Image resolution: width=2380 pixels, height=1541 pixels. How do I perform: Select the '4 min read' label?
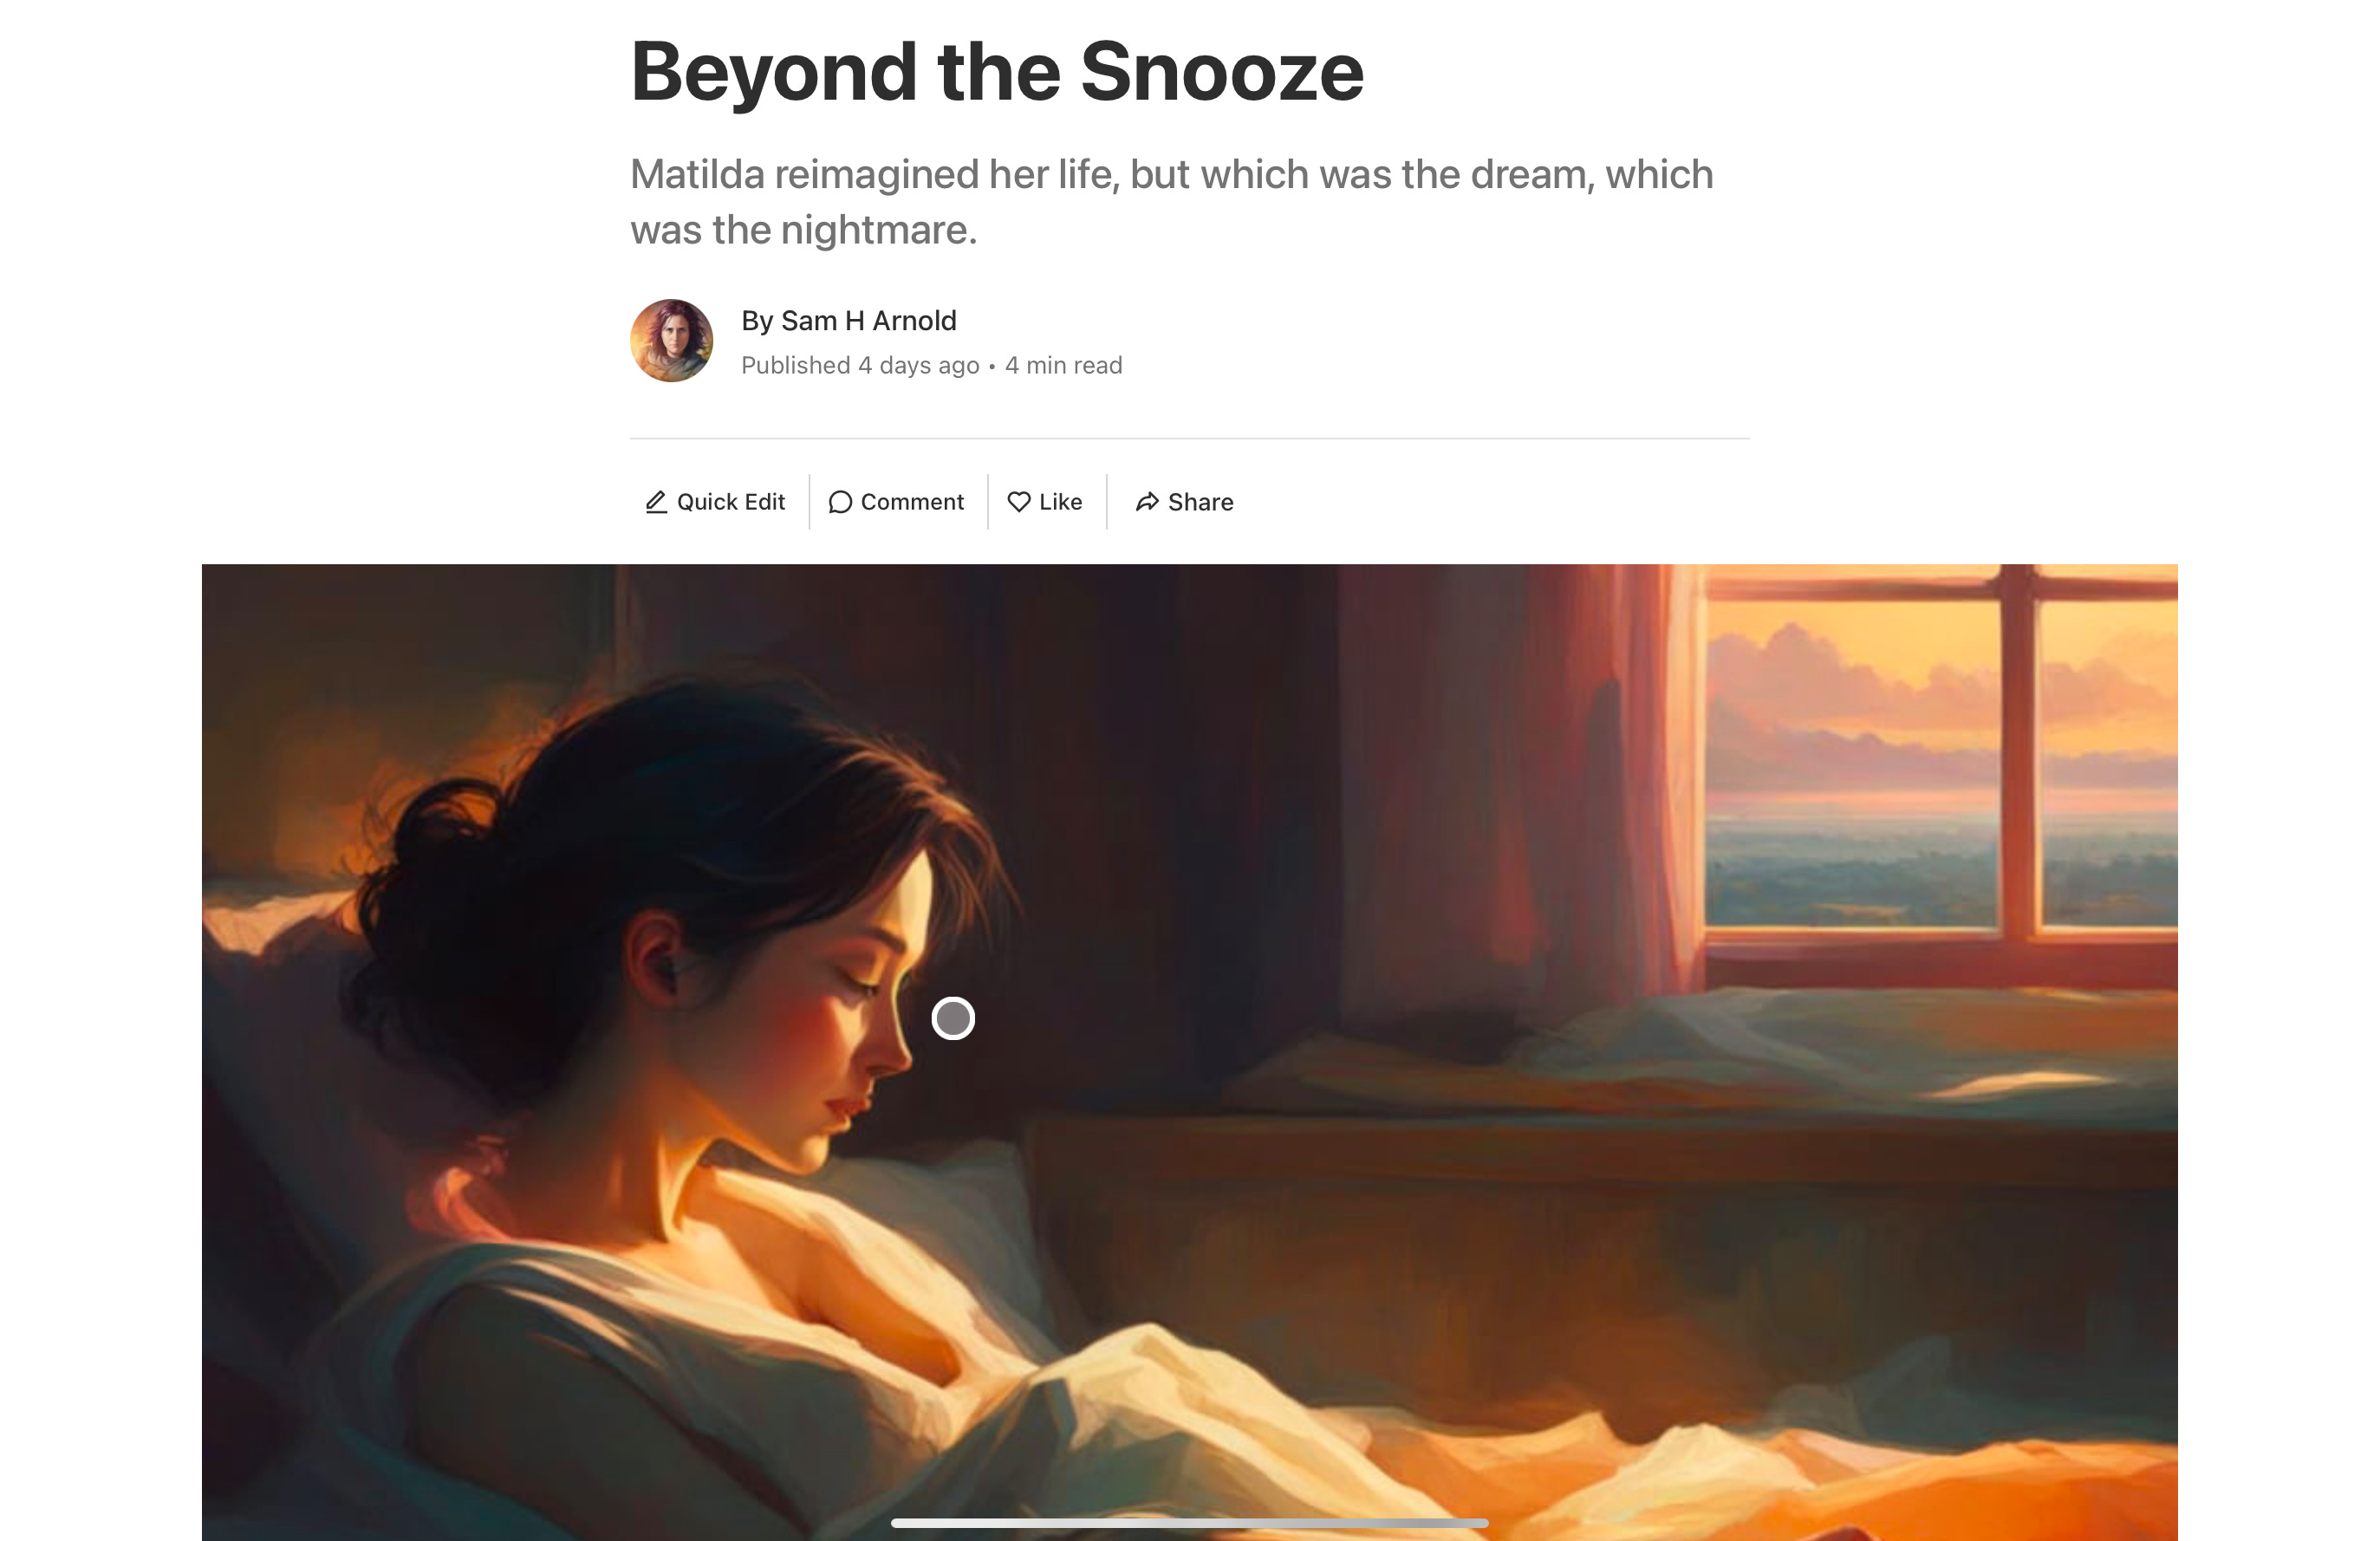[x=1064, y=365]
